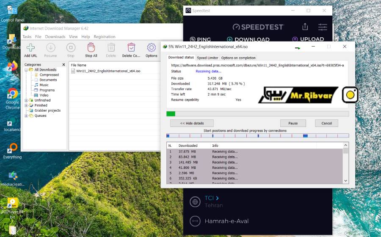The width and height of the screenshot is (381, 237).
Task: Switch to the Speed Limiter tab
Action: tap(207, 58)
